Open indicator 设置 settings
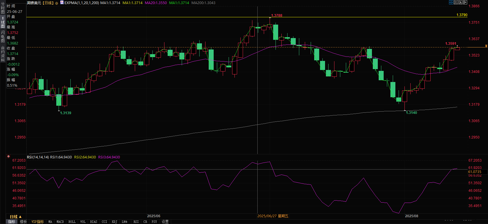The width and height of the screenshot is (488, 224). [165, 222]
